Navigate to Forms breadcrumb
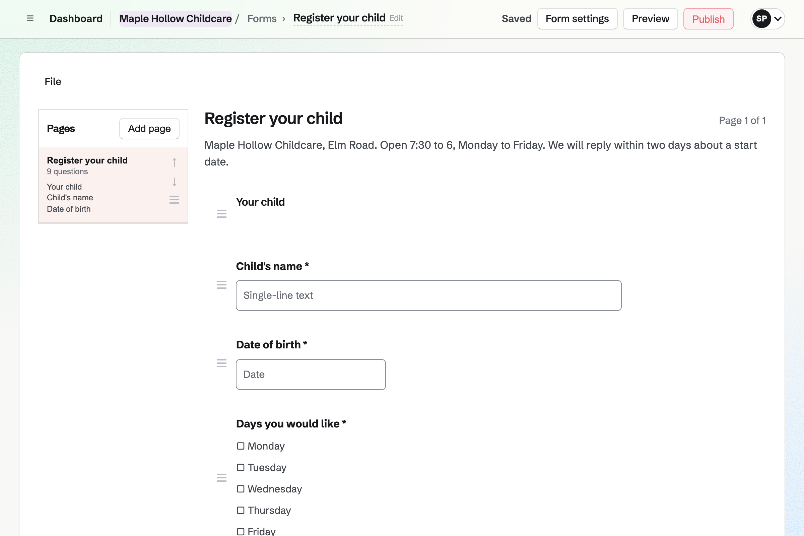 (x=262, y=18)
